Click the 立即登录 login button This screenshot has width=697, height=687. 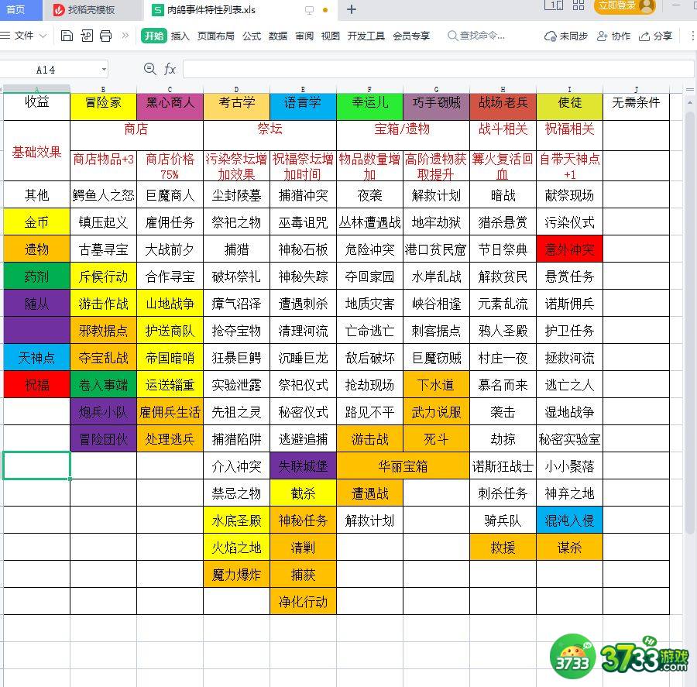pyautogui.click(x=623, y=6)
